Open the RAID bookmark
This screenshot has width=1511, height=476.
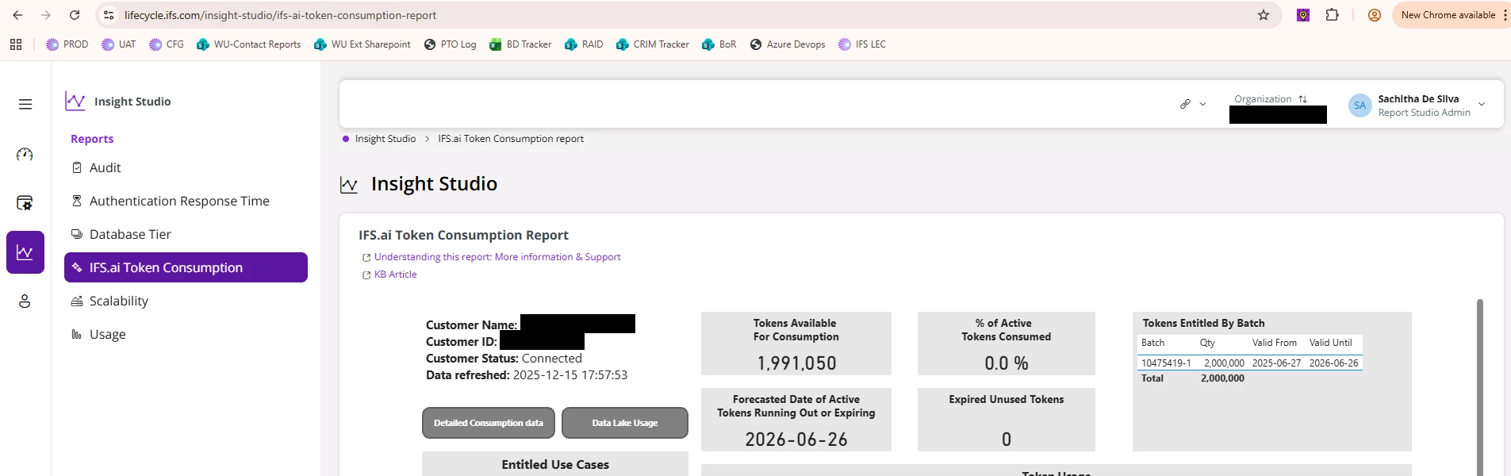click(584, 44)
